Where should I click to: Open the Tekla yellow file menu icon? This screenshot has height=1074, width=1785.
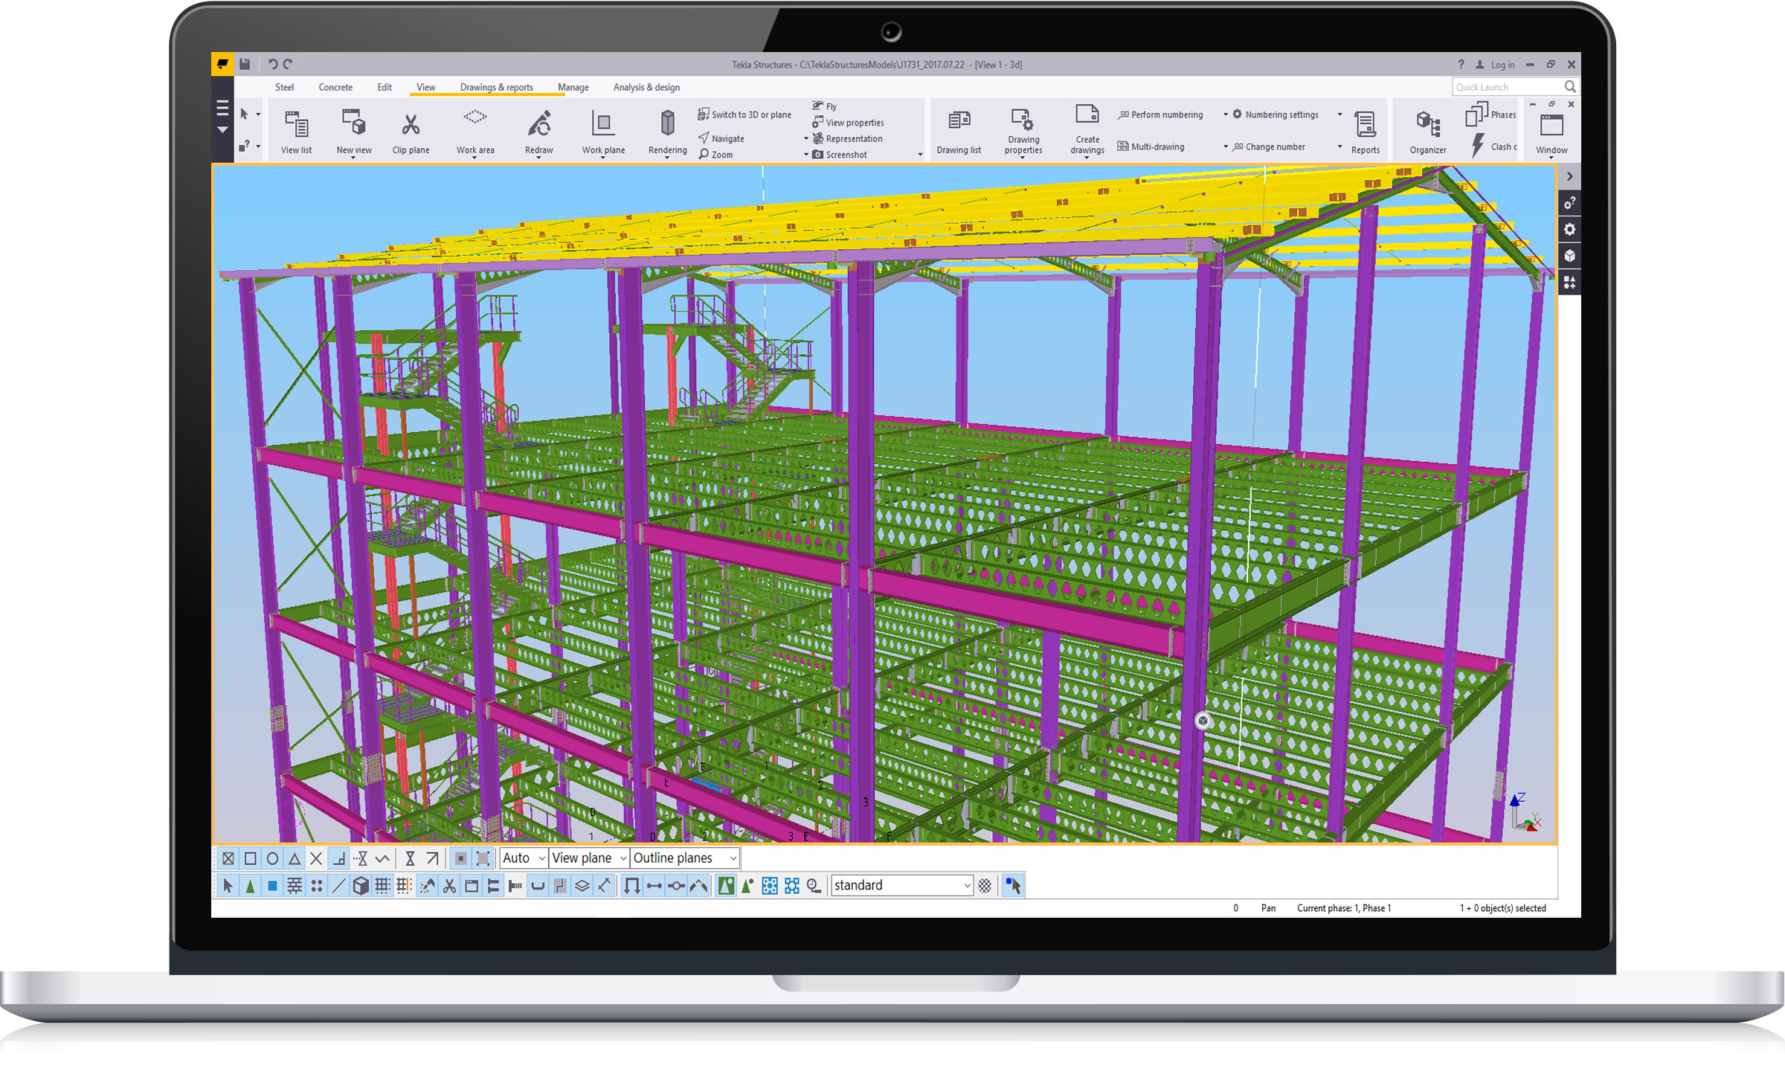coord(222,64)
